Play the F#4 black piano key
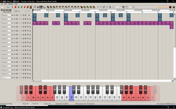The width and height of the screenshot is (176, 109). pos(88,89)
